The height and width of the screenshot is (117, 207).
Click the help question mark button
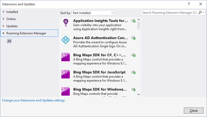(x=189, y=4)
